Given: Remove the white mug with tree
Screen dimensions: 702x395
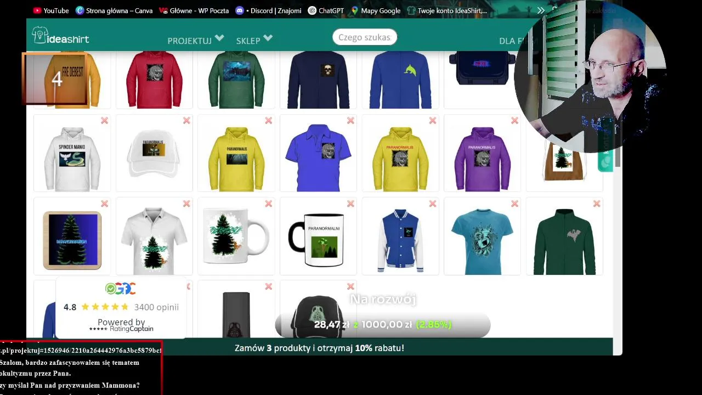Looking at the screenshot, I should (268, 204).
